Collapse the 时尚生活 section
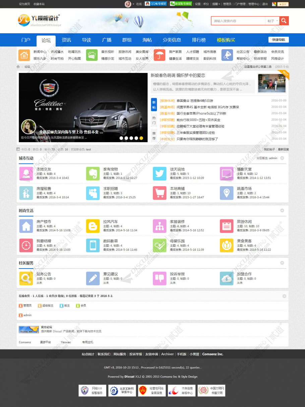Image resolution: width=305 pixels, height=407 pixels. [282, 210]
